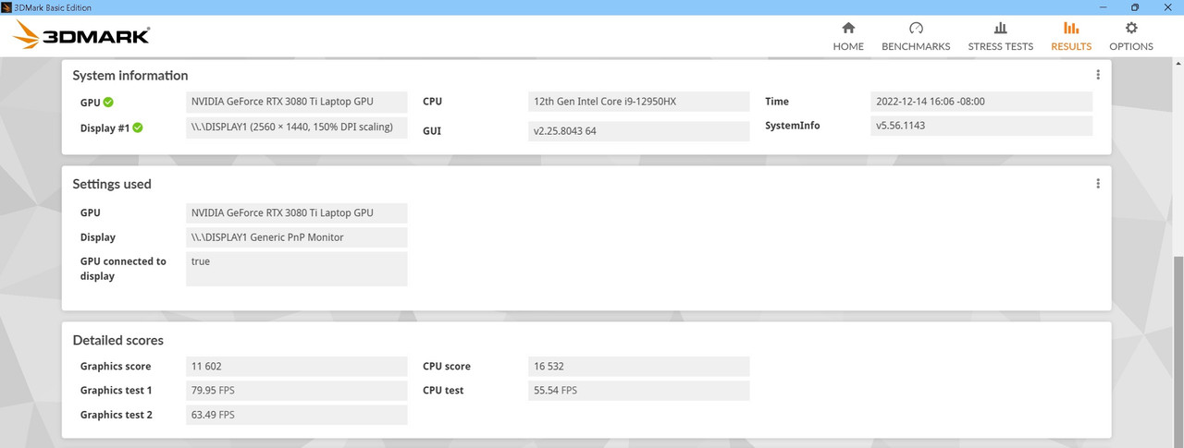1184x448 pixels.
Task: Click the Options gear icon
Action: pyautogui.click(x=1131, y=29)
